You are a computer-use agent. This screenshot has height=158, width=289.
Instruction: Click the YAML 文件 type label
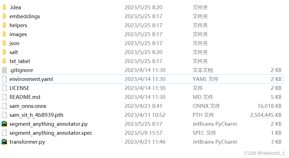click(x=206, y=79)
